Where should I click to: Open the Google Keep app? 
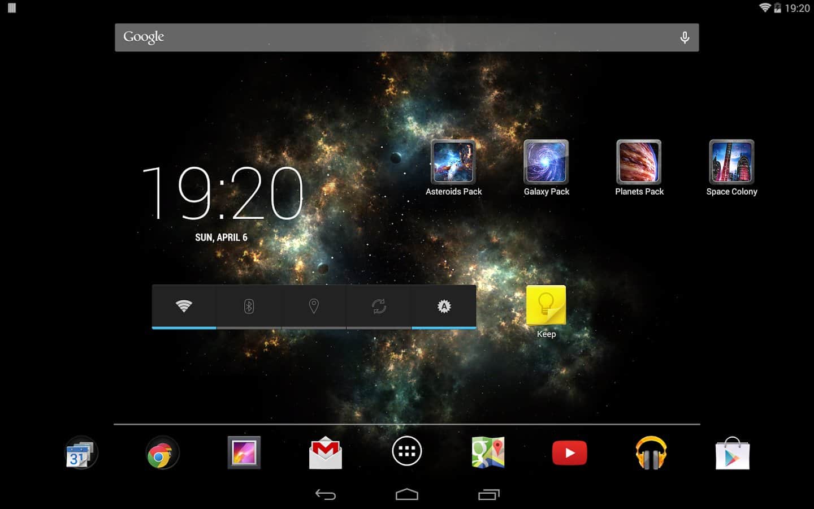(546, 306)
